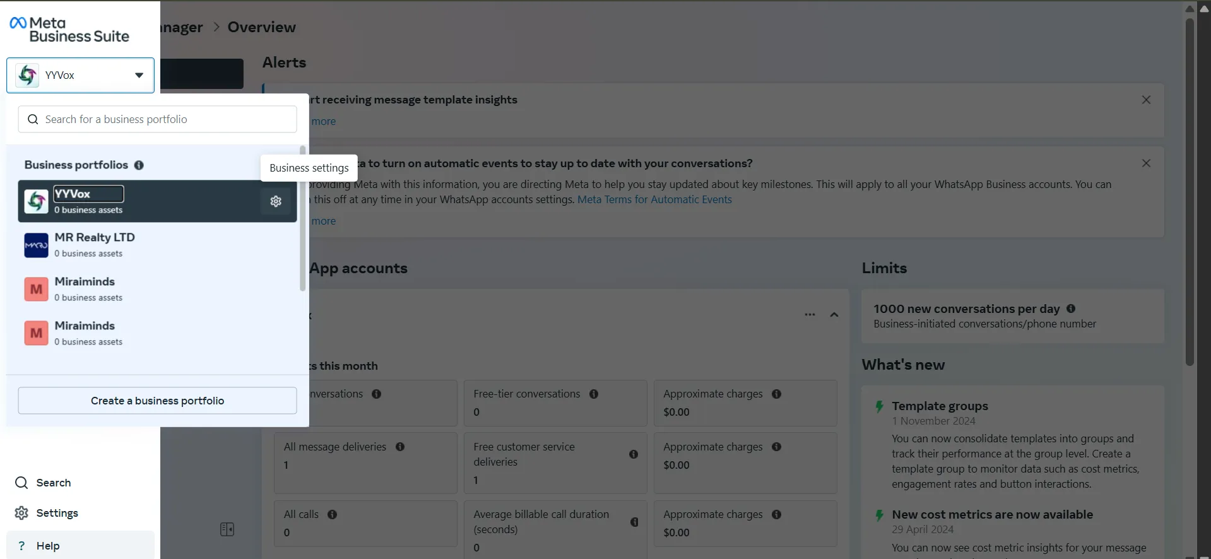Show info for 1000 new conversations limit
The width and height of the screenshot is (1211, 559).
1071,309
